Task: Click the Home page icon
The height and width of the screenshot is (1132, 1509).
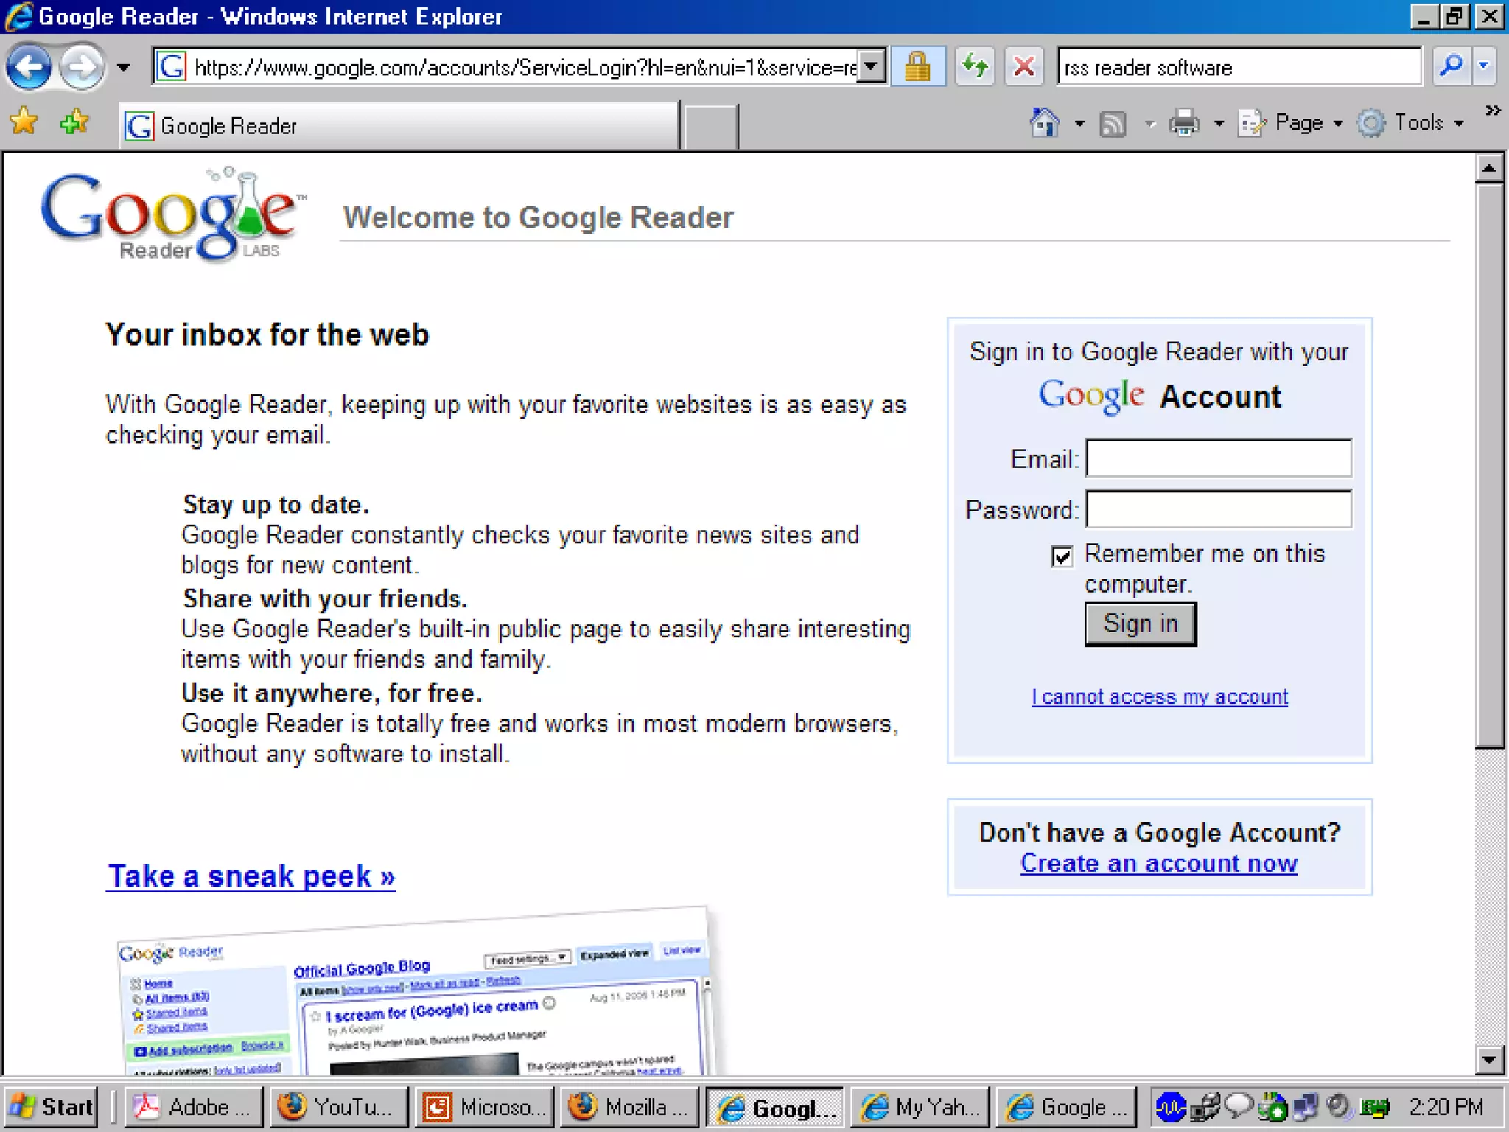Action: pyautogui.click(x=1044, y=123)
